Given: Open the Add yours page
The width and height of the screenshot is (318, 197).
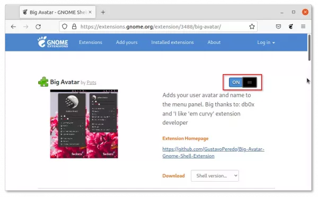Looking at the screenshot, I should coord(127,42).
